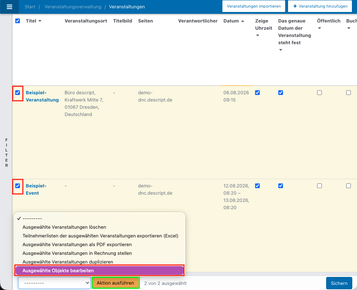Choose 'Teilnehmerlisten … exportieren (Excel)' option
Screen dimensions: 357x290
click(99, 236)
